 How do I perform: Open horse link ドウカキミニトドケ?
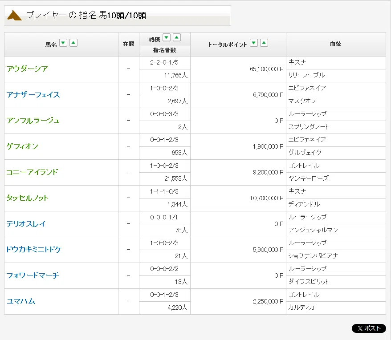pos(34,250)
